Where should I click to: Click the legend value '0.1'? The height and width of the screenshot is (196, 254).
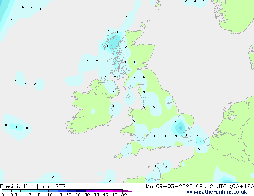[x=4, y=194]
